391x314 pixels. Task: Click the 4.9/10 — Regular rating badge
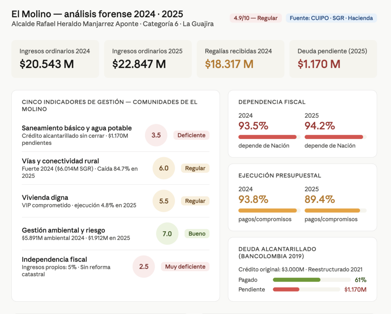pos(255,18)
